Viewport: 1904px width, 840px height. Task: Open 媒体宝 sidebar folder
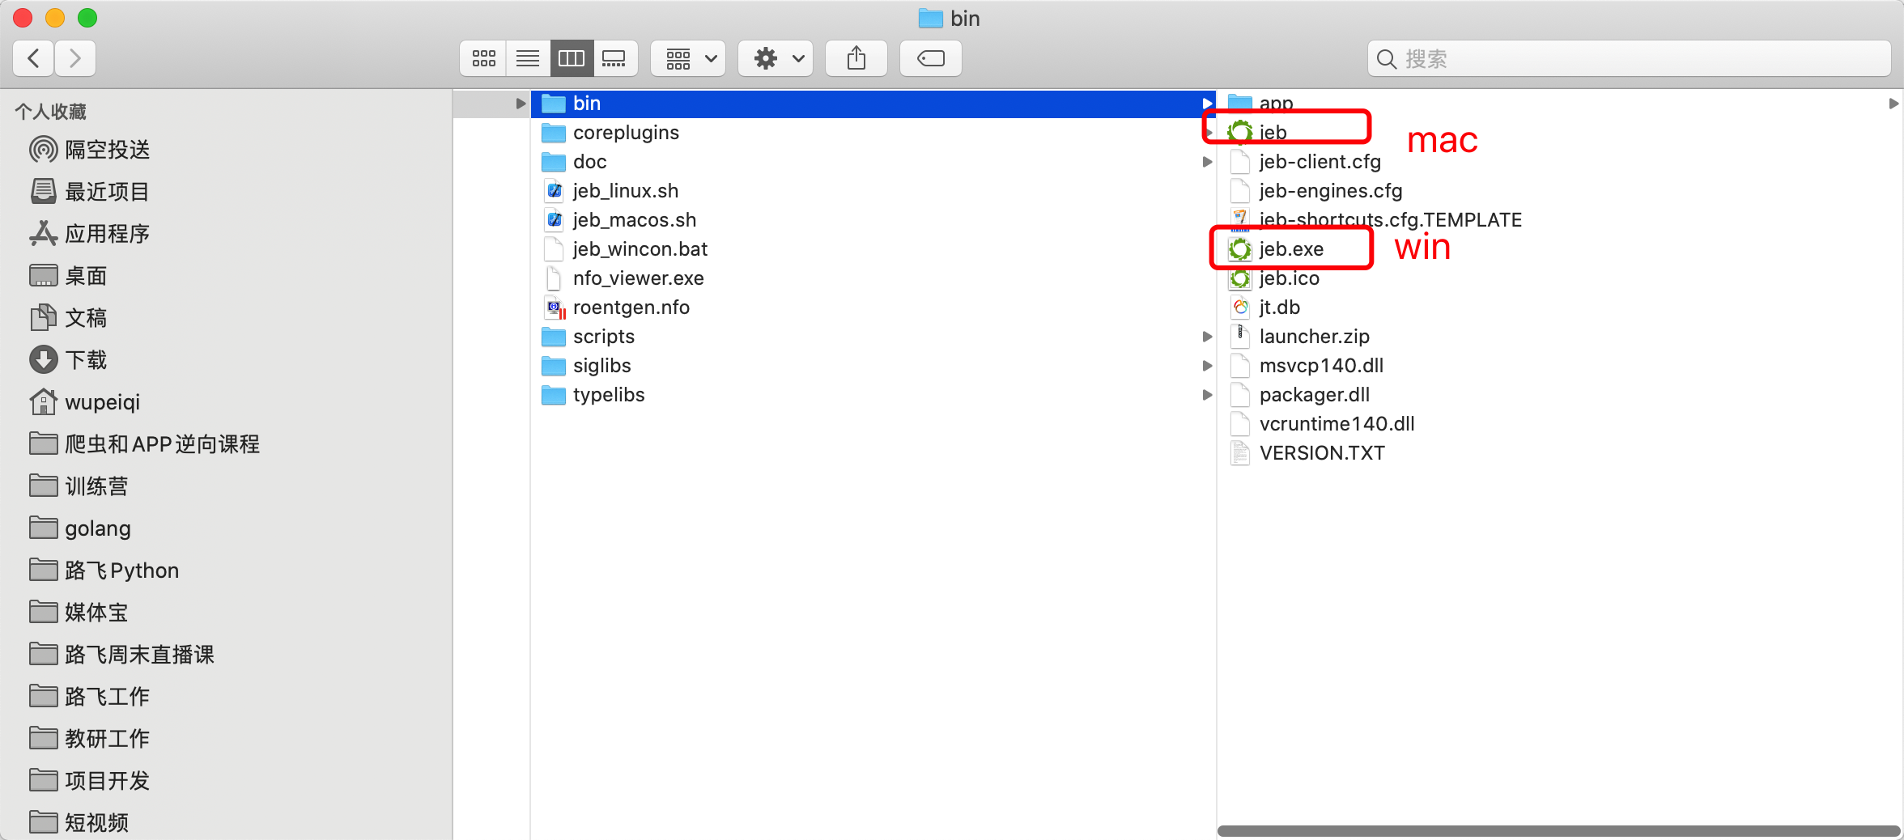coord(79,613)
